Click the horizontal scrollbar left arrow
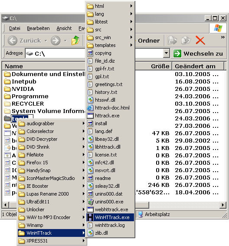The width and height of the screenshot is (229, 246). [x=6, y=205]
